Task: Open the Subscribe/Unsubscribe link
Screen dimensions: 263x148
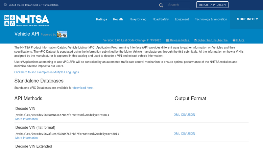Action: pos(212,40)
